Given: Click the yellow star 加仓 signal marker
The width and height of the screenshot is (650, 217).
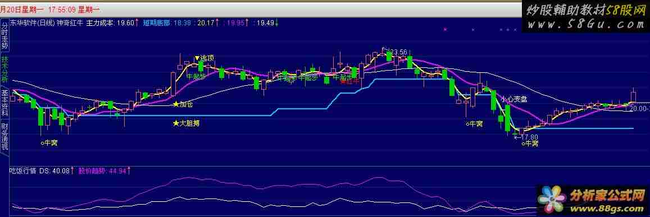Looking at the screenshot, I should [x=183, y=104].
